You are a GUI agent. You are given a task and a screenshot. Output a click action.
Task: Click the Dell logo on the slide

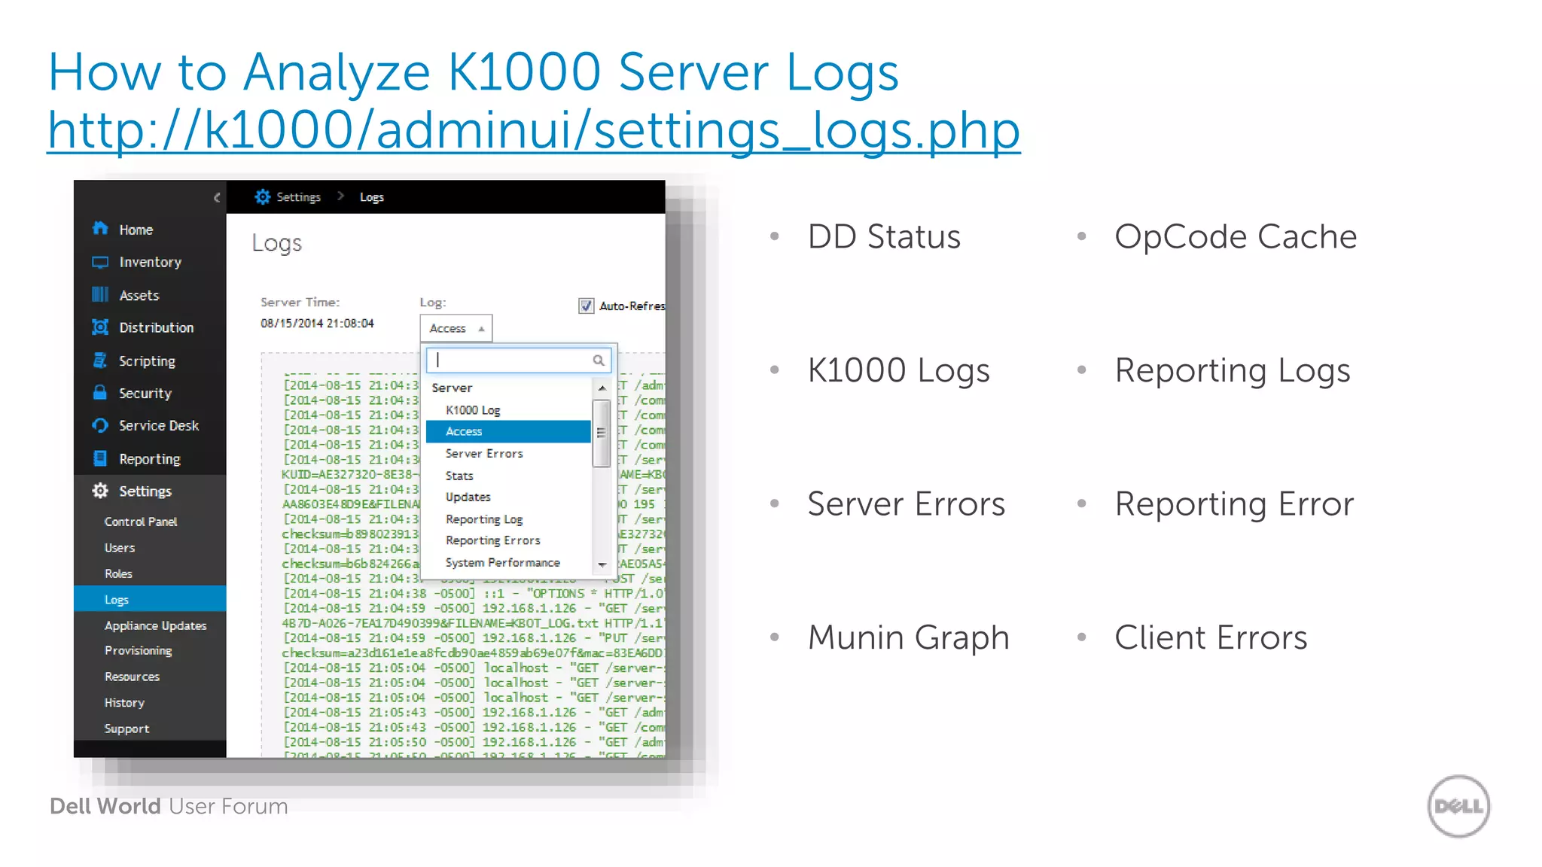point(1458,806)
